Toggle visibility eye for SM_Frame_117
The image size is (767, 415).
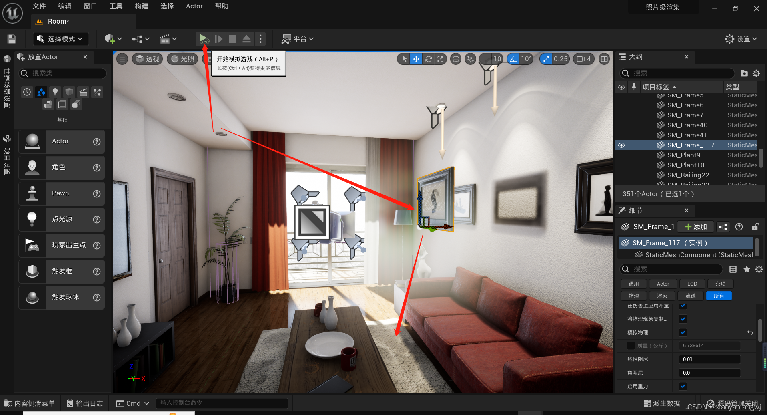point(621,145)
